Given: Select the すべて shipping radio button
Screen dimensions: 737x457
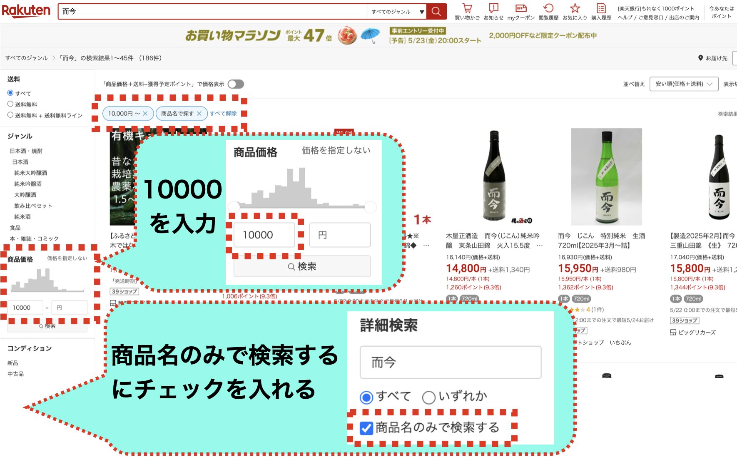Looking at the screenshot, I should click(x=10, y=93).
